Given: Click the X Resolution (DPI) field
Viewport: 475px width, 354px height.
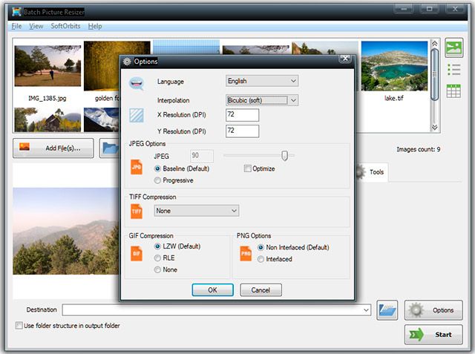Looking at the screenshot, I should point(241,115).
